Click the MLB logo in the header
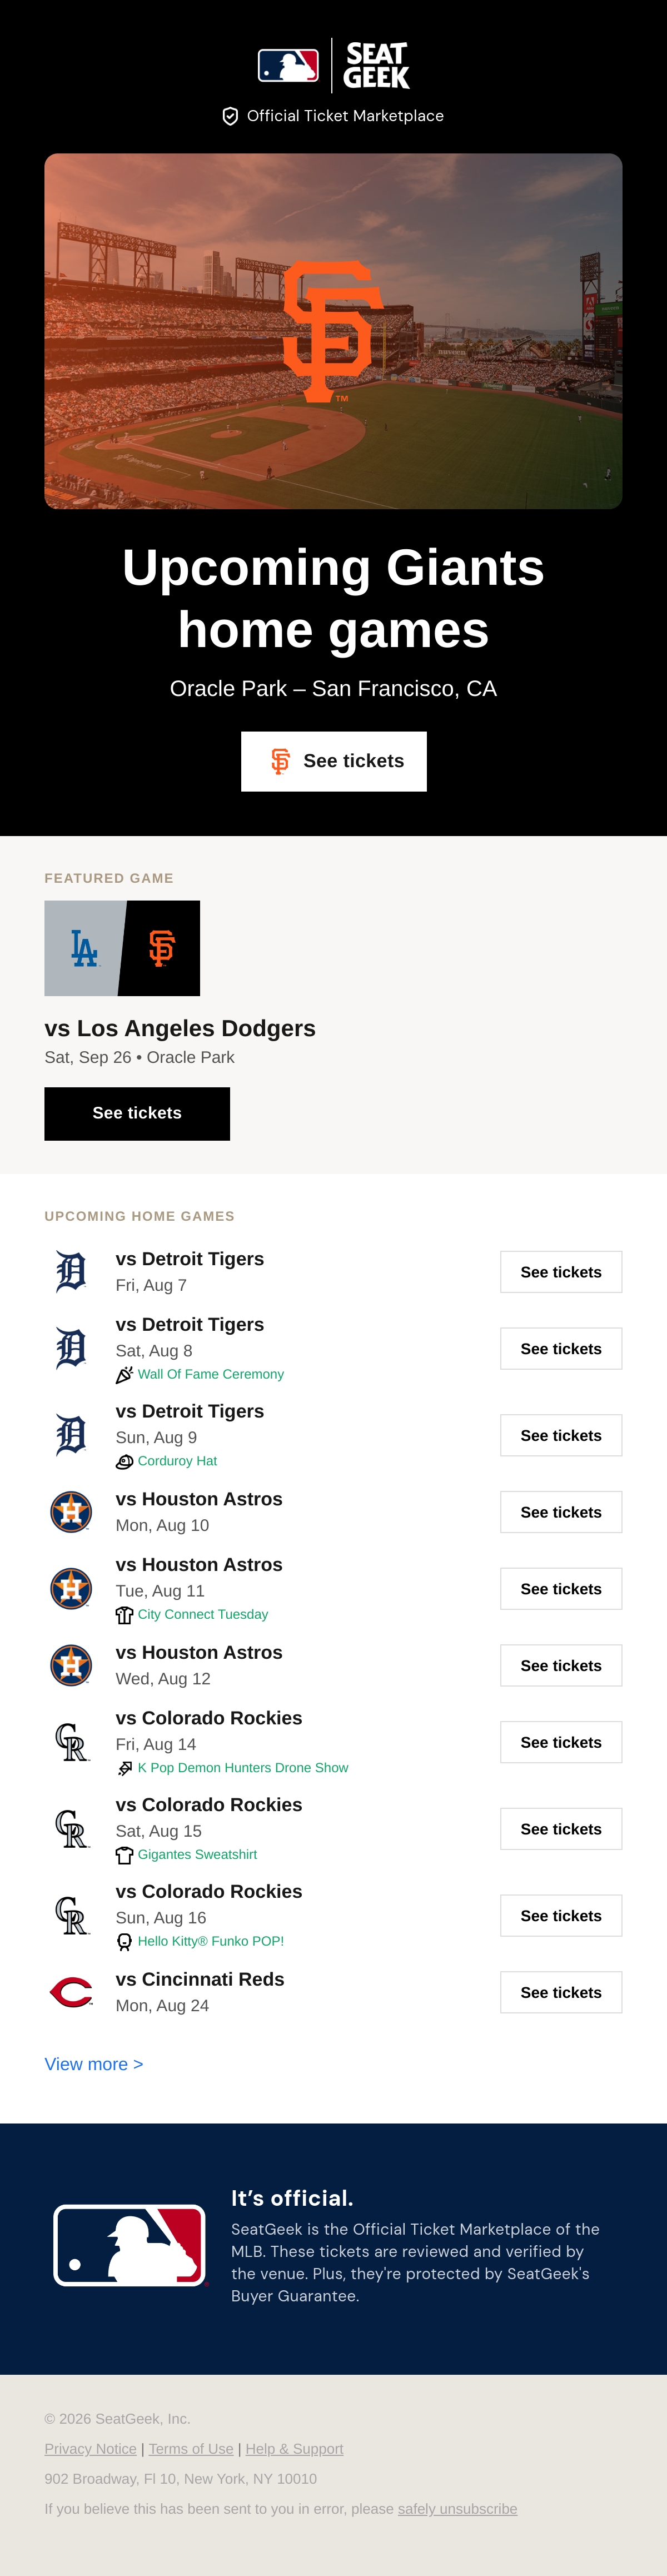Image resolution: width=667 pixels, height=2576 pixels. point(288,65)
